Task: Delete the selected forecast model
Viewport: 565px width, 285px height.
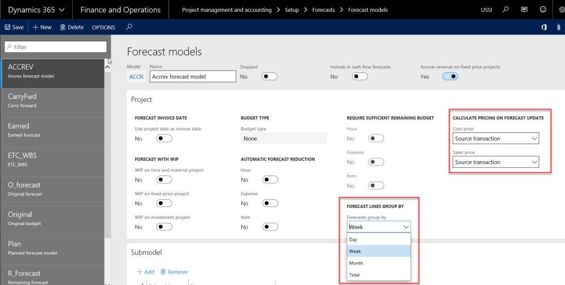Action: click(72, 27)
